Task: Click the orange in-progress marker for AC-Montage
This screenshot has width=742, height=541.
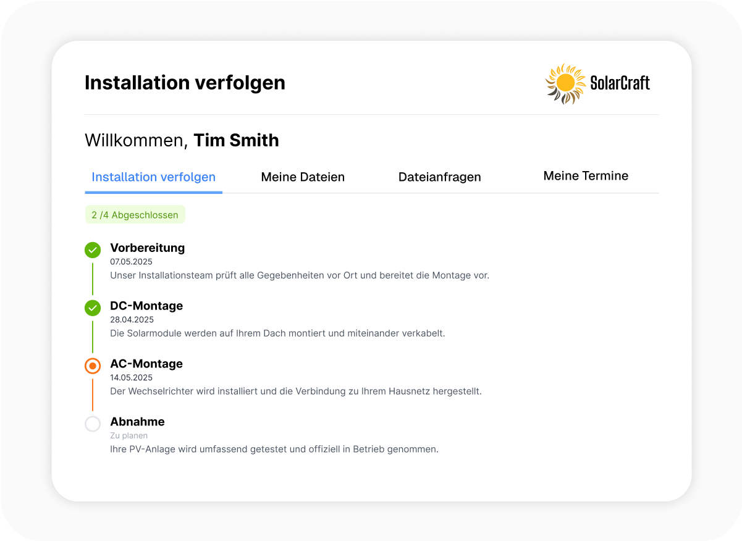Action: [x=93, y=366]
